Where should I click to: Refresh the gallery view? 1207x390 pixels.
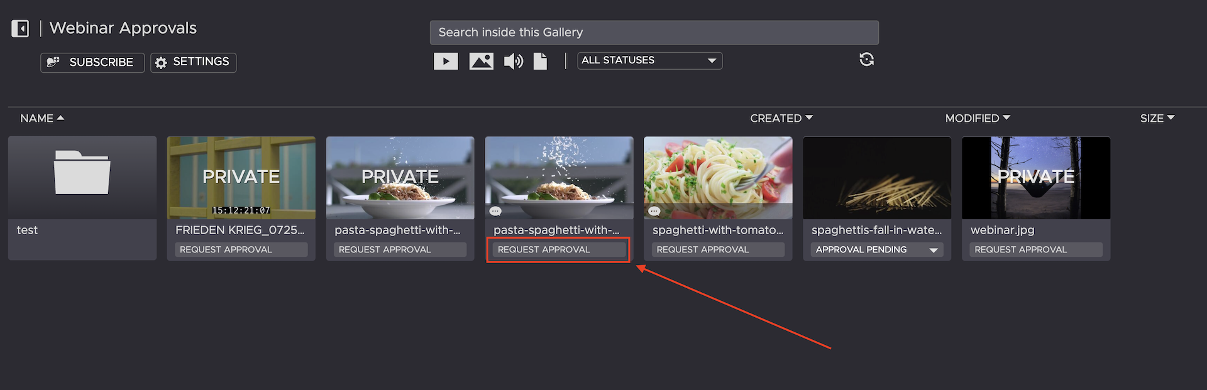[x=866, y=60]
